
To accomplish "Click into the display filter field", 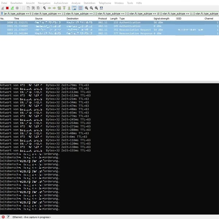I will 108,13.
